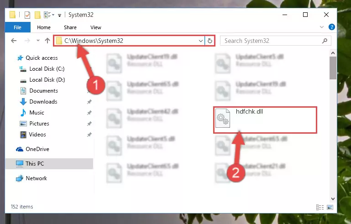Expand the ribbon with the chevron
Screen dimensions: 351x224
[322, 27]
